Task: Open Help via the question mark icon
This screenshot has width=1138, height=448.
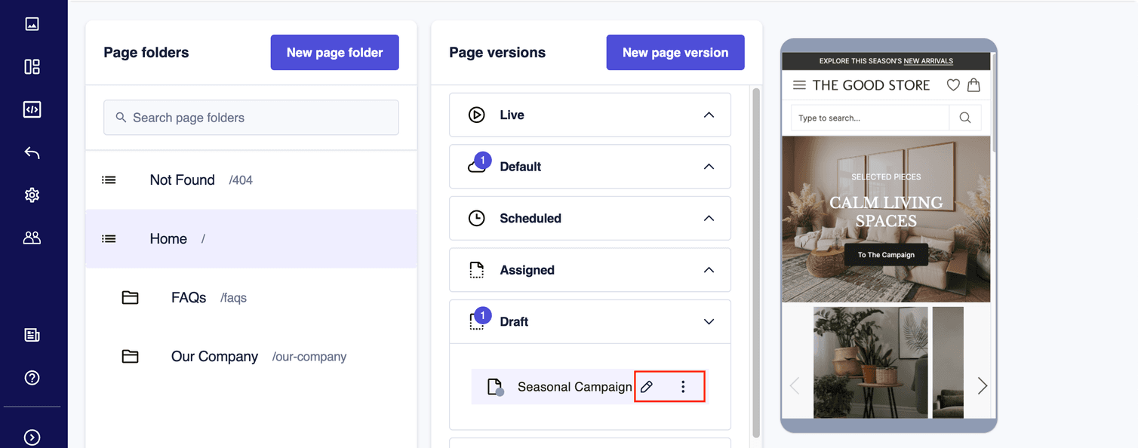Action: (32, 377)
